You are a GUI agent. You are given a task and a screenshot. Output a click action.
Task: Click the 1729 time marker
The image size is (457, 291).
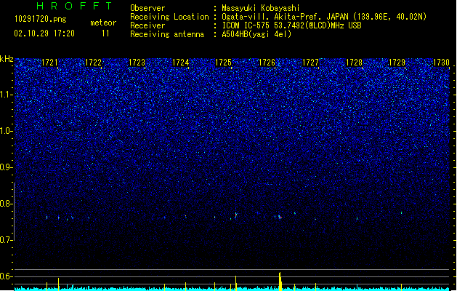pos(397,63)
